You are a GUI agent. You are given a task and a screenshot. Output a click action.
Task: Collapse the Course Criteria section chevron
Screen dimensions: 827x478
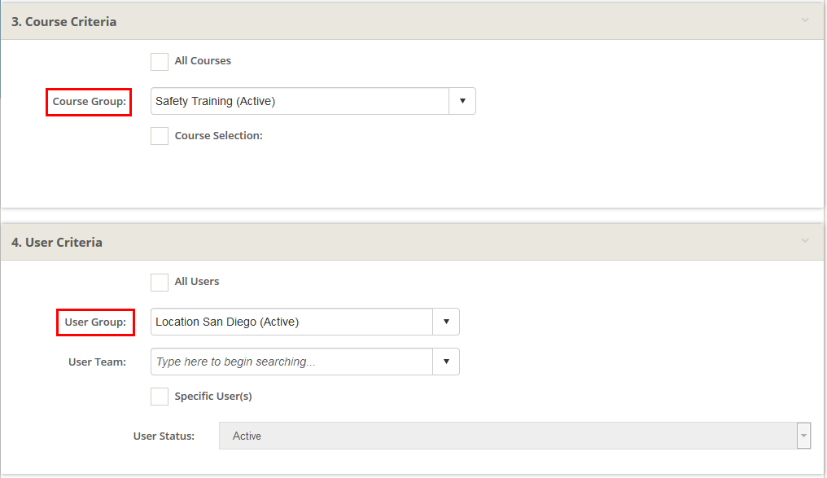pos(805,20)
